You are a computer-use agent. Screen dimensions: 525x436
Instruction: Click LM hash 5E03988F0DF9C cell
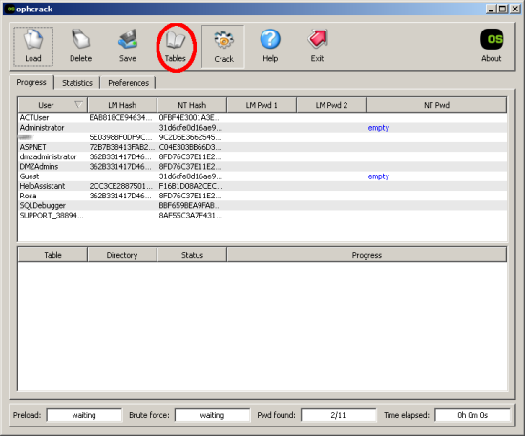point(120,137)
